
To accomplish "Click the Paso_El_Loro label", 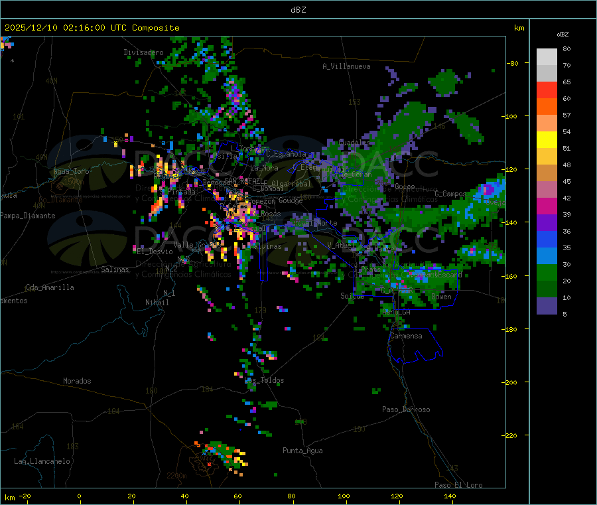I will (x=458, y=485).
